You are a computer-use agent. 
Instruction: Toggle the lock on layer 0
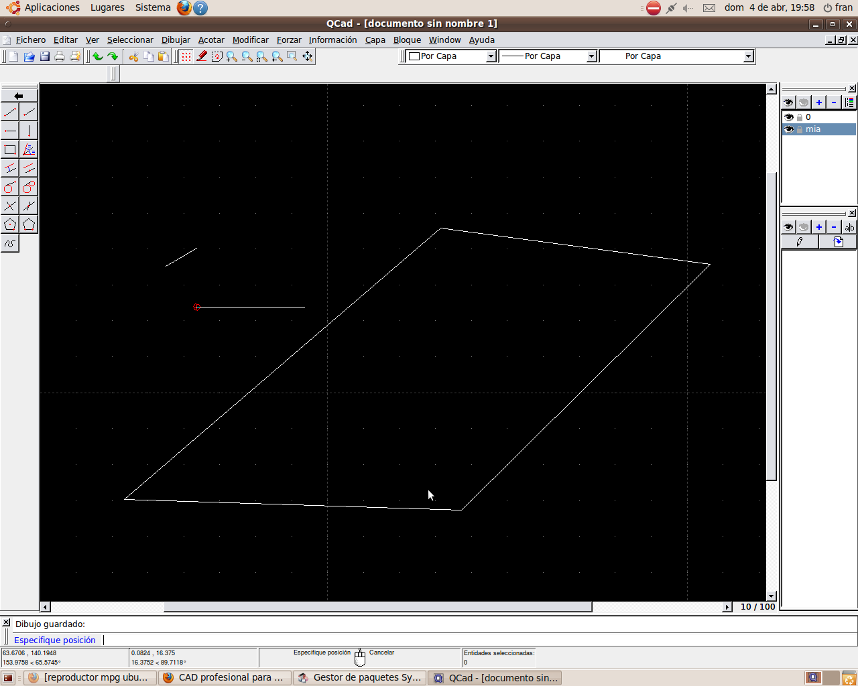800,117
